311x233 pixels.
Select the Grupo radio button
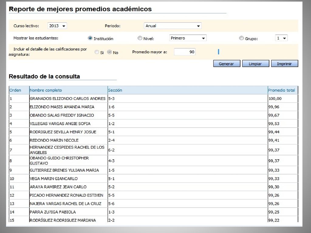click(241, 38)
